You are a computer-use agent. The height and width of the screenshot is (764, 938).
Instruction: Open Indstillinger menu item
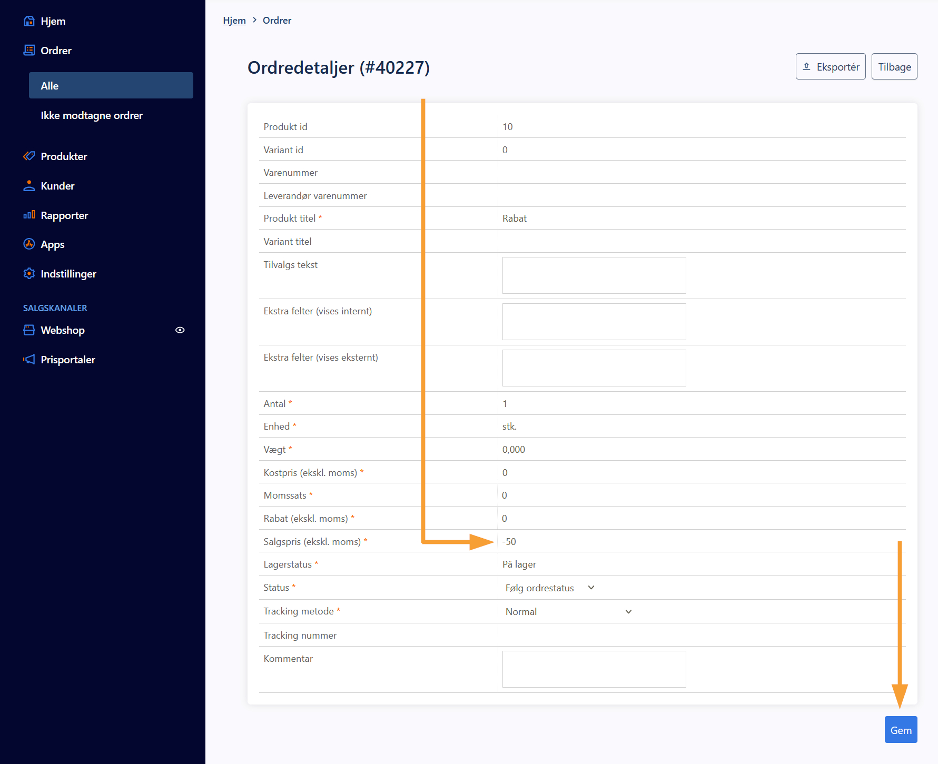(x=68, y=274)
